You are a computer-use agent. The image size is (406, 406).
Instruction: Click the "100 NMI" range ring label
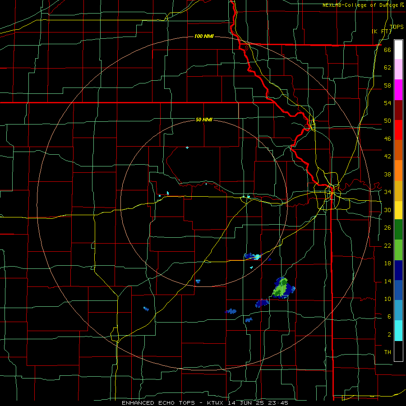point(204,36)
